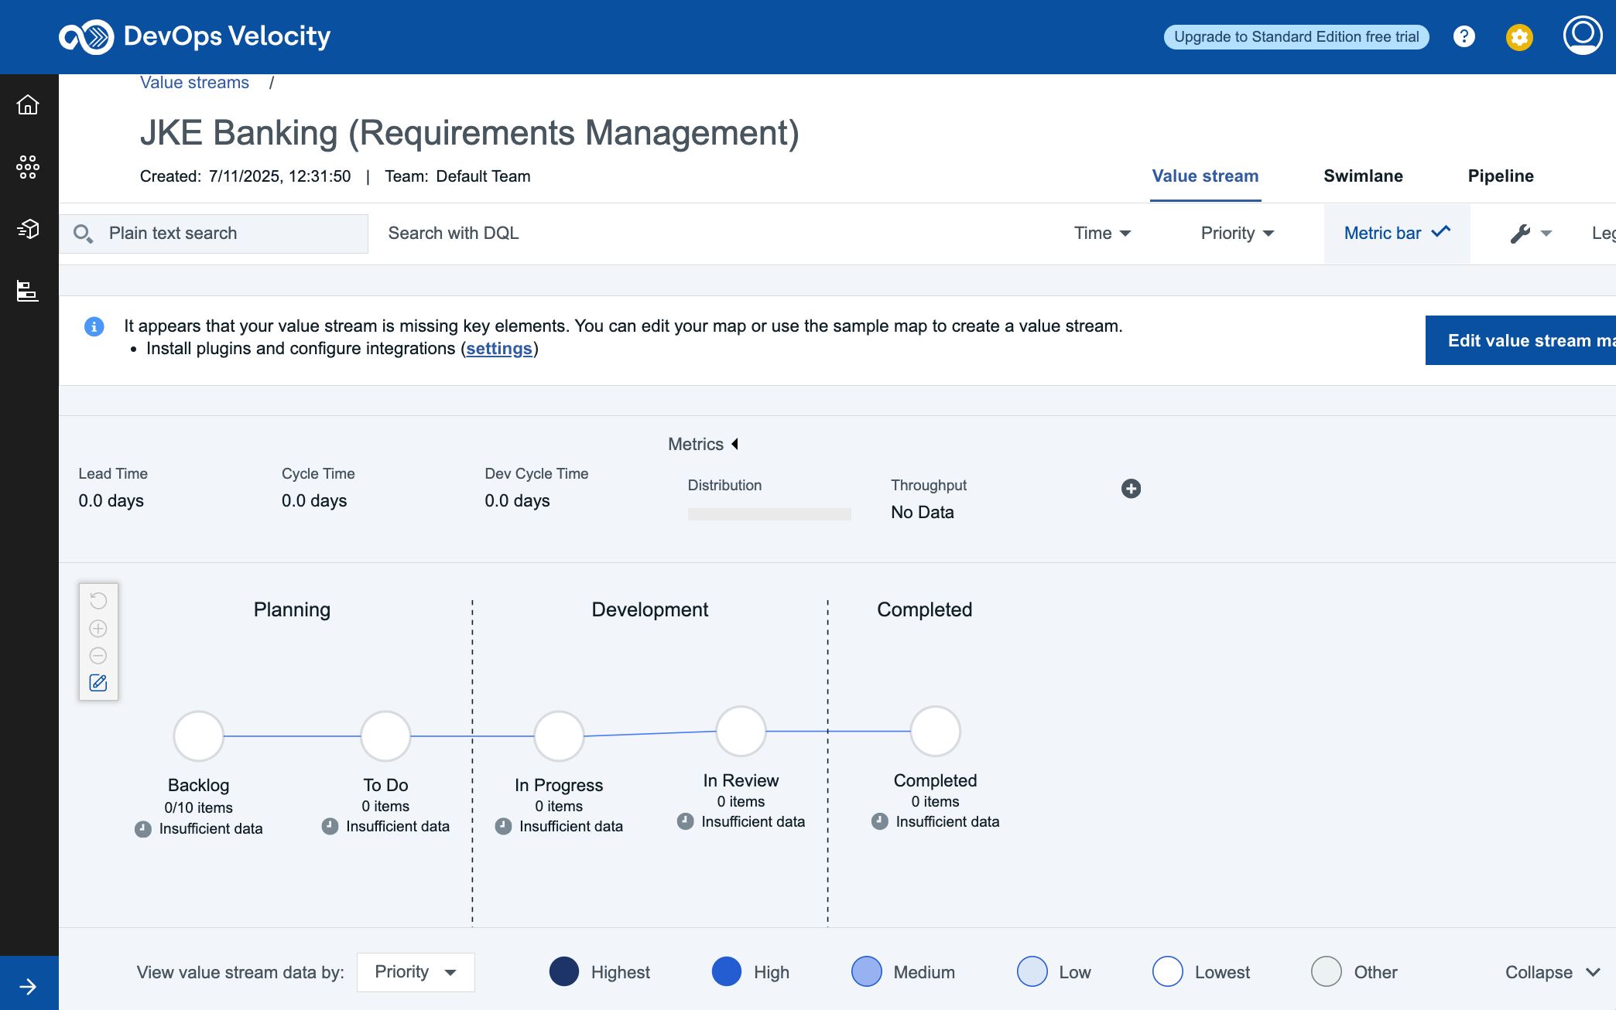Viewport: 1616px width, 1010px height.
Task: Switch to the Value stream tab
Action: coord(1205,176)
